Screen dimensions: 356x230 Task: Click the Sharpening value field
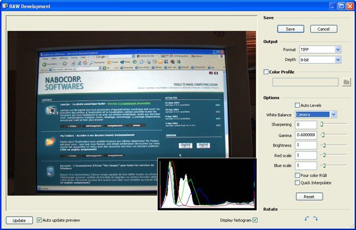(306, 125)
